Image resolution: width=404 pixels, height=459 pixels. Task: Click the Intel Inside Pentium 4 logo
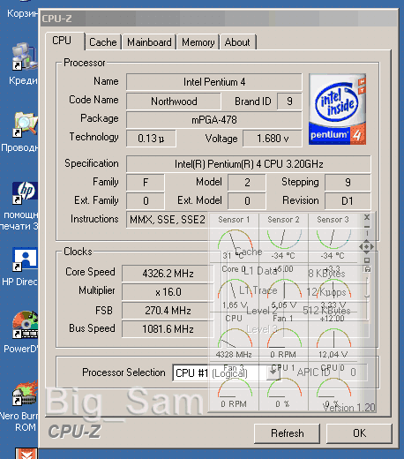337,109
